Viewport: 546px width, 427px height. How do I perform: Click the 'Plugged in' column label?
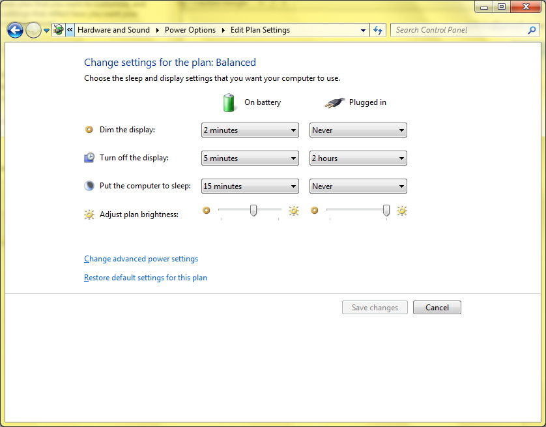click(367, 102)
